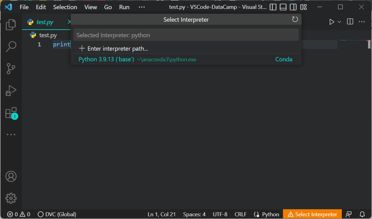This screenshot has height=219, width=372.
Task: Toggle the secondary side bar layout button
Action: coord(293,7)
